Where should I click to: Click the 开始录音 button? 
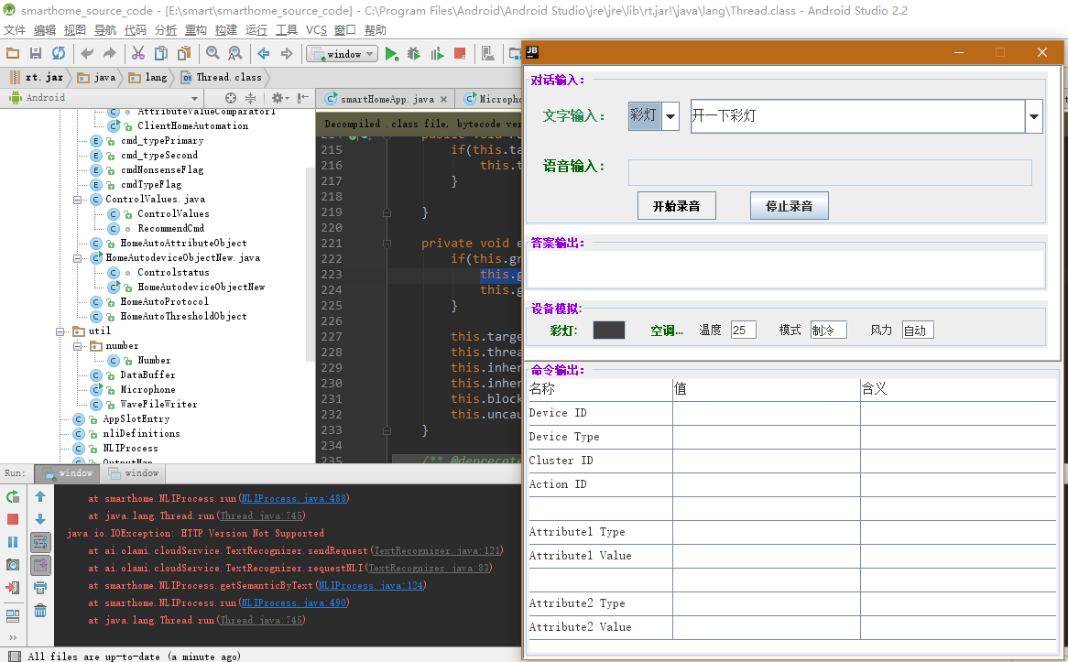[676, 206]
